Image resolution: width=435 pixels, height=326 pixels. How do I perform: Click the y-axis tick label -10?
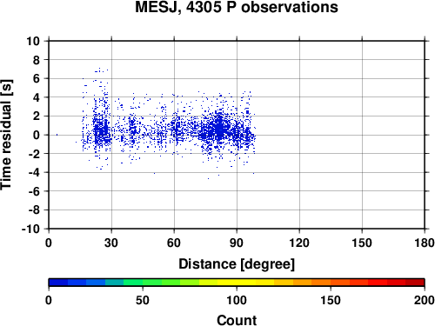click(30, 230)
